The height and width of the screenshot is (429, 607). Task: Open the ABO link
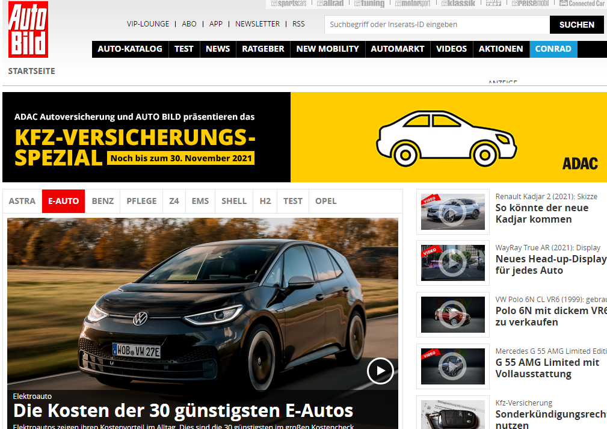coord(189,24)
